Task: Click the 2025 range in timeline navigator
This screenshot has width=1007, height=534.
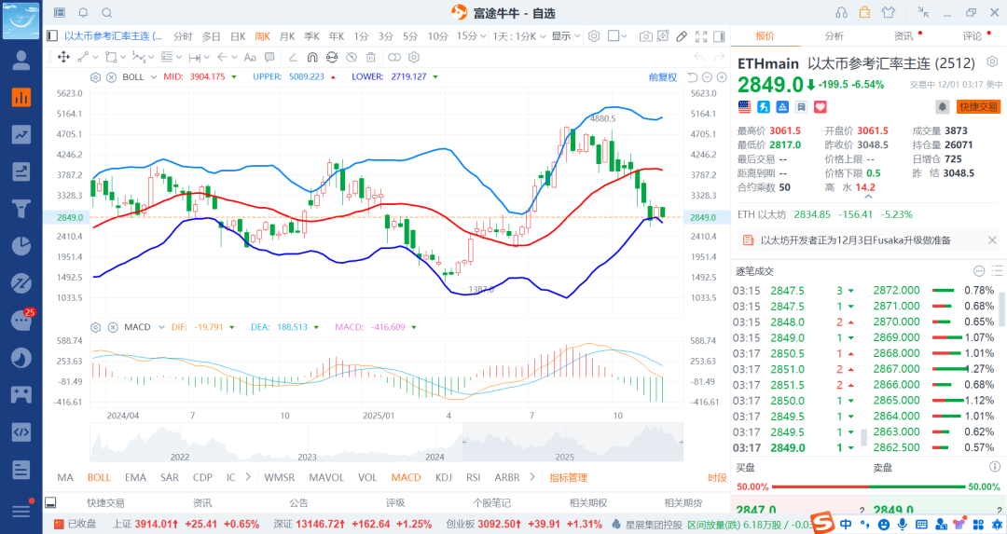Action: pos(563,458)
